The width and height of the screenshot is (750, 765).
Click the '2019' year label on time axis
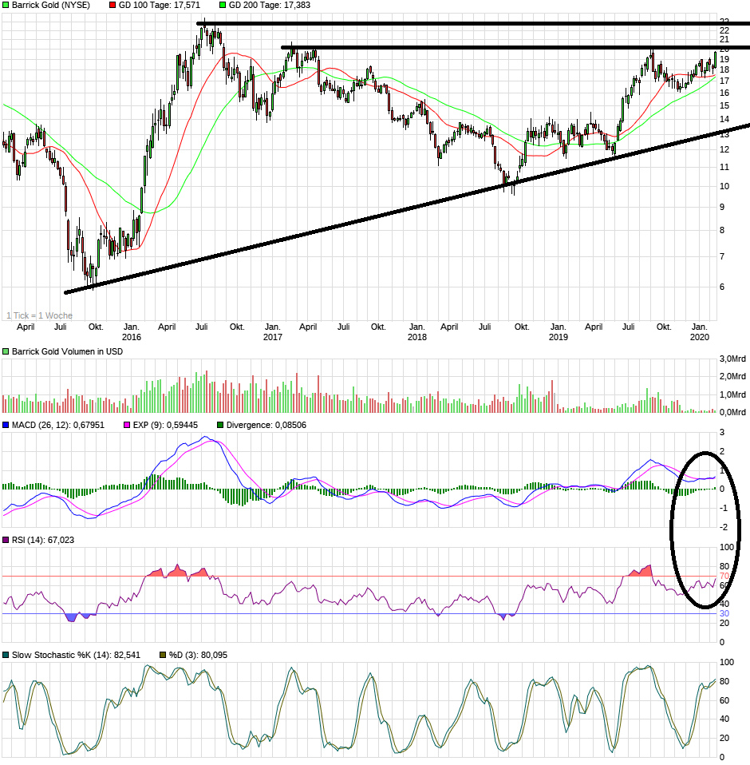click(x=558, y=337)
